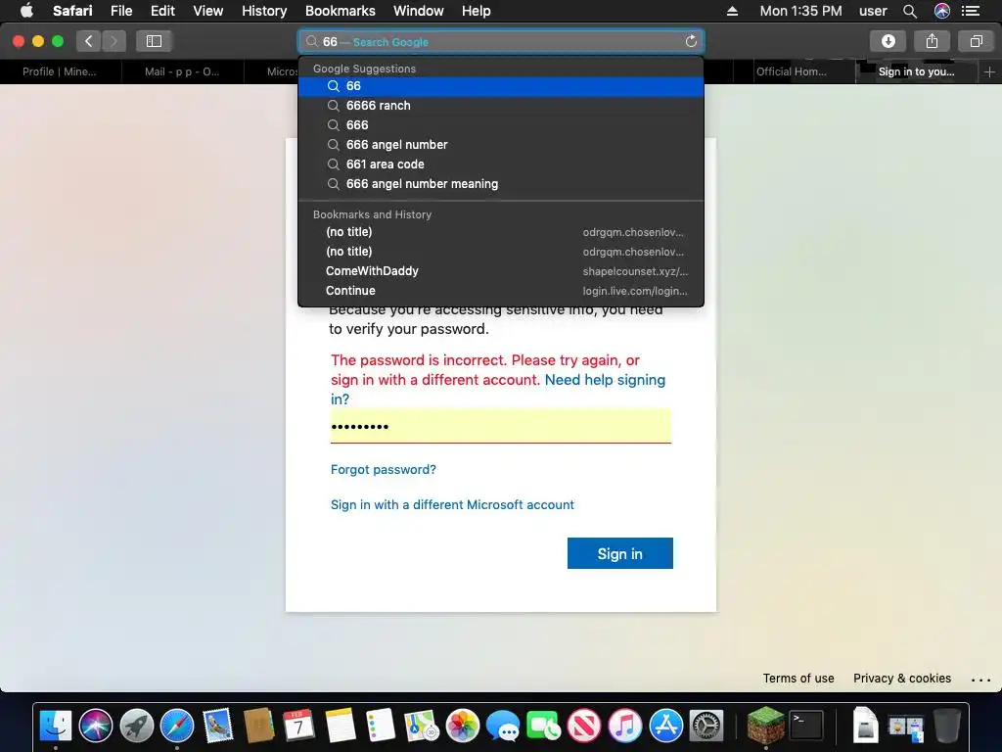
Task: Open Photos in the dock
Action: point(463,726)
